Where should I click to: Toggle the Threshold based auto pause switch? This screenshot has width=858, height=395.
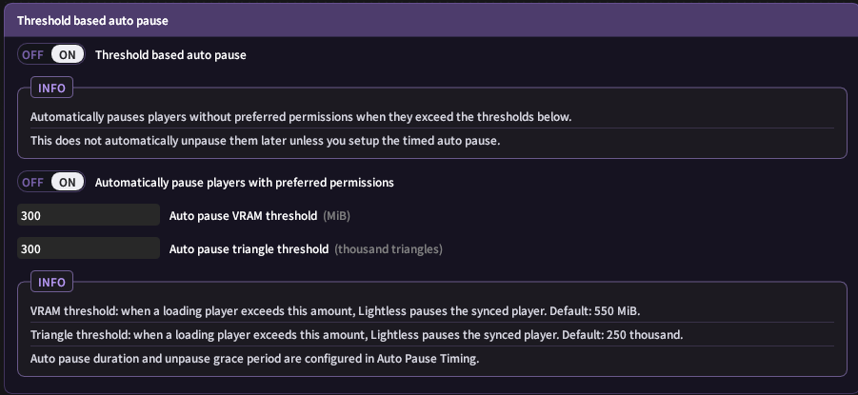tap(51, 54)
